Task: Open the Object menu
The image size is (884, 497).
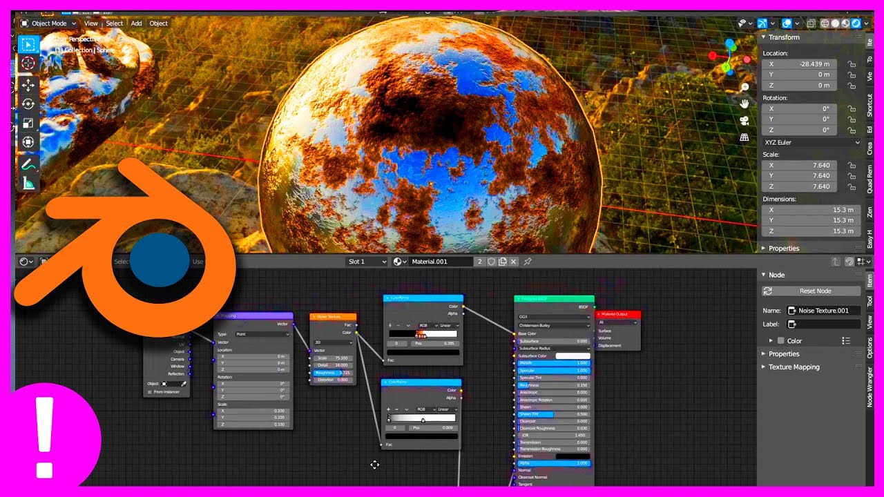Action: [159, 23]
